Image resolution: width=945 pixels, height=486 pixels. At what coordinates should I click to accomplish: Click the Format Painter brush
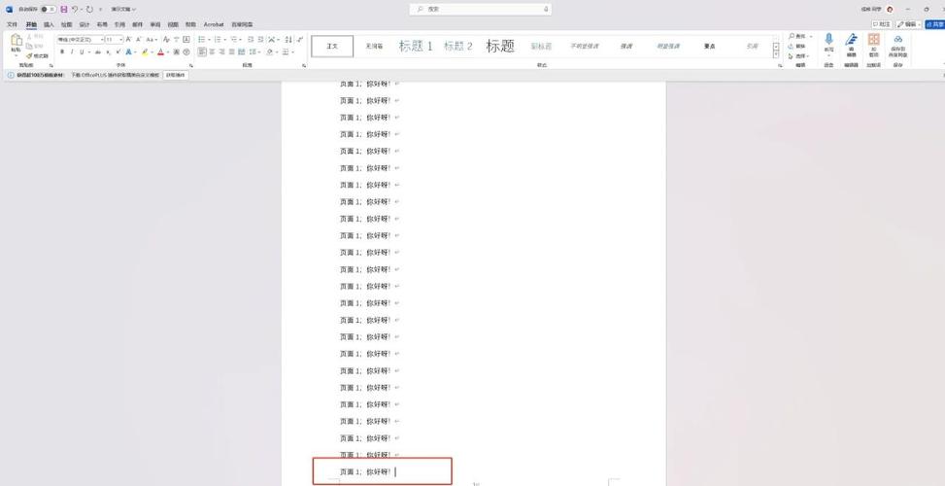(37, 56)
